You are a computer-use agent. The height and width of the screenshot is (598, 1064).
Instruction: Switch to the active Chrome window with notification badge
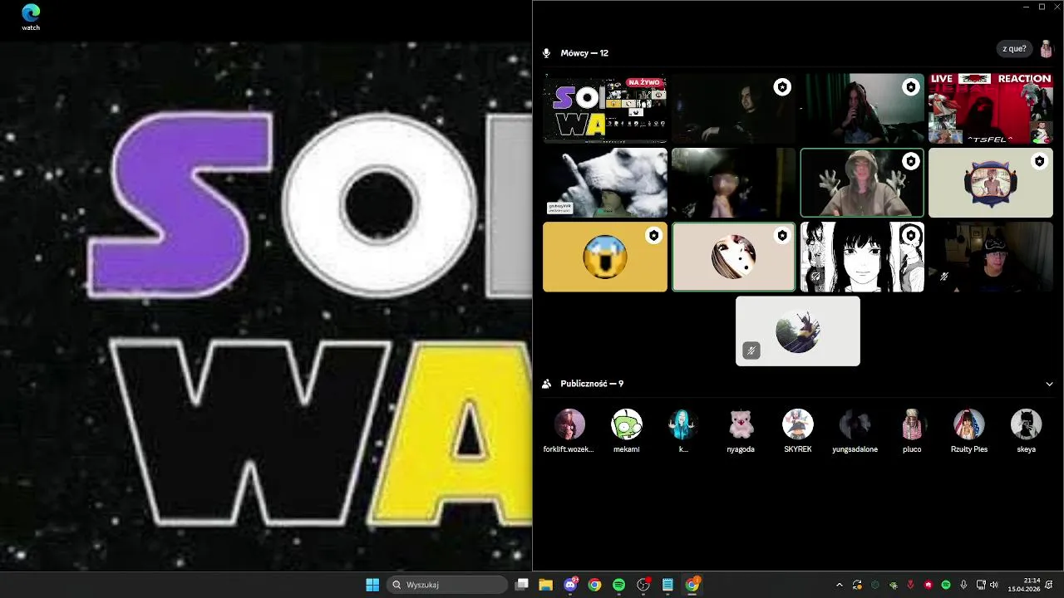692,585
